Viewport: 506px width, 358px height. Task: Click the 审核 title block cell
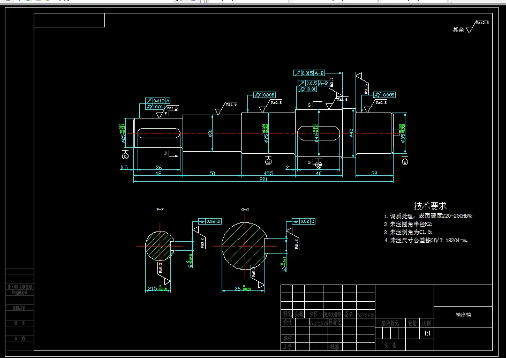(287, 338)
